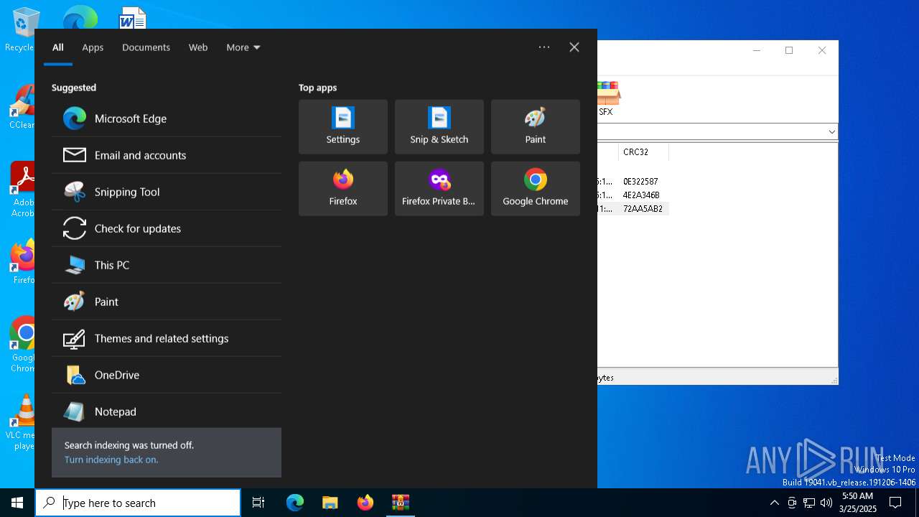Focus the taskbar search box
Image resolution: width=919 pixels, height=517 pixels.
click(138, 503)
